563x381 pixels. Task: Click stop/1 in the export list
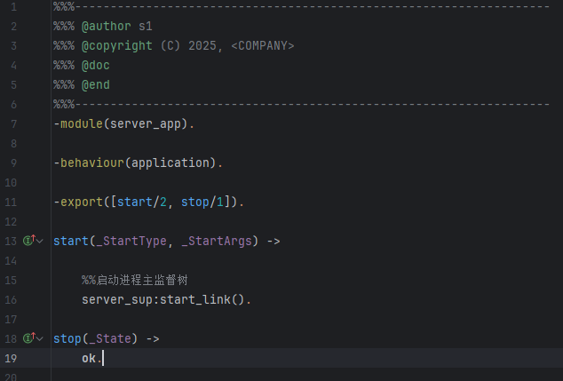202,202
